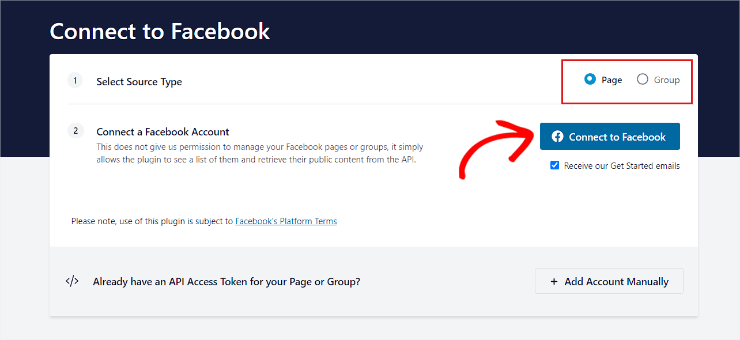Click the plus icon beside Add Account Manually
The width and height of the screenshot is (740, 340).
(x=554, y=281)
